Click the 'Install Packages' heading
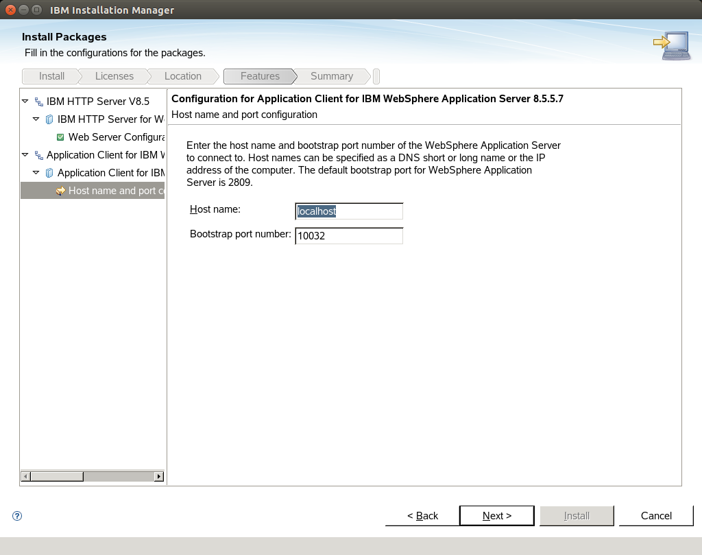 (64, 37)
